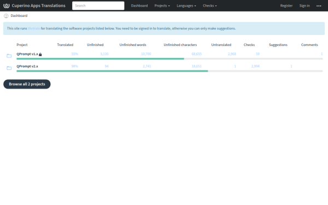Click the Search input field
Viewport: 328px width, 205px height.
(98, 5)
